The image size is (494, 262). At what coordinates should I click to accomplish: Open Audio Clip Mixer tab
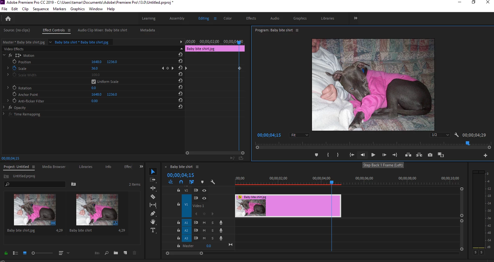tap(102, 30)
